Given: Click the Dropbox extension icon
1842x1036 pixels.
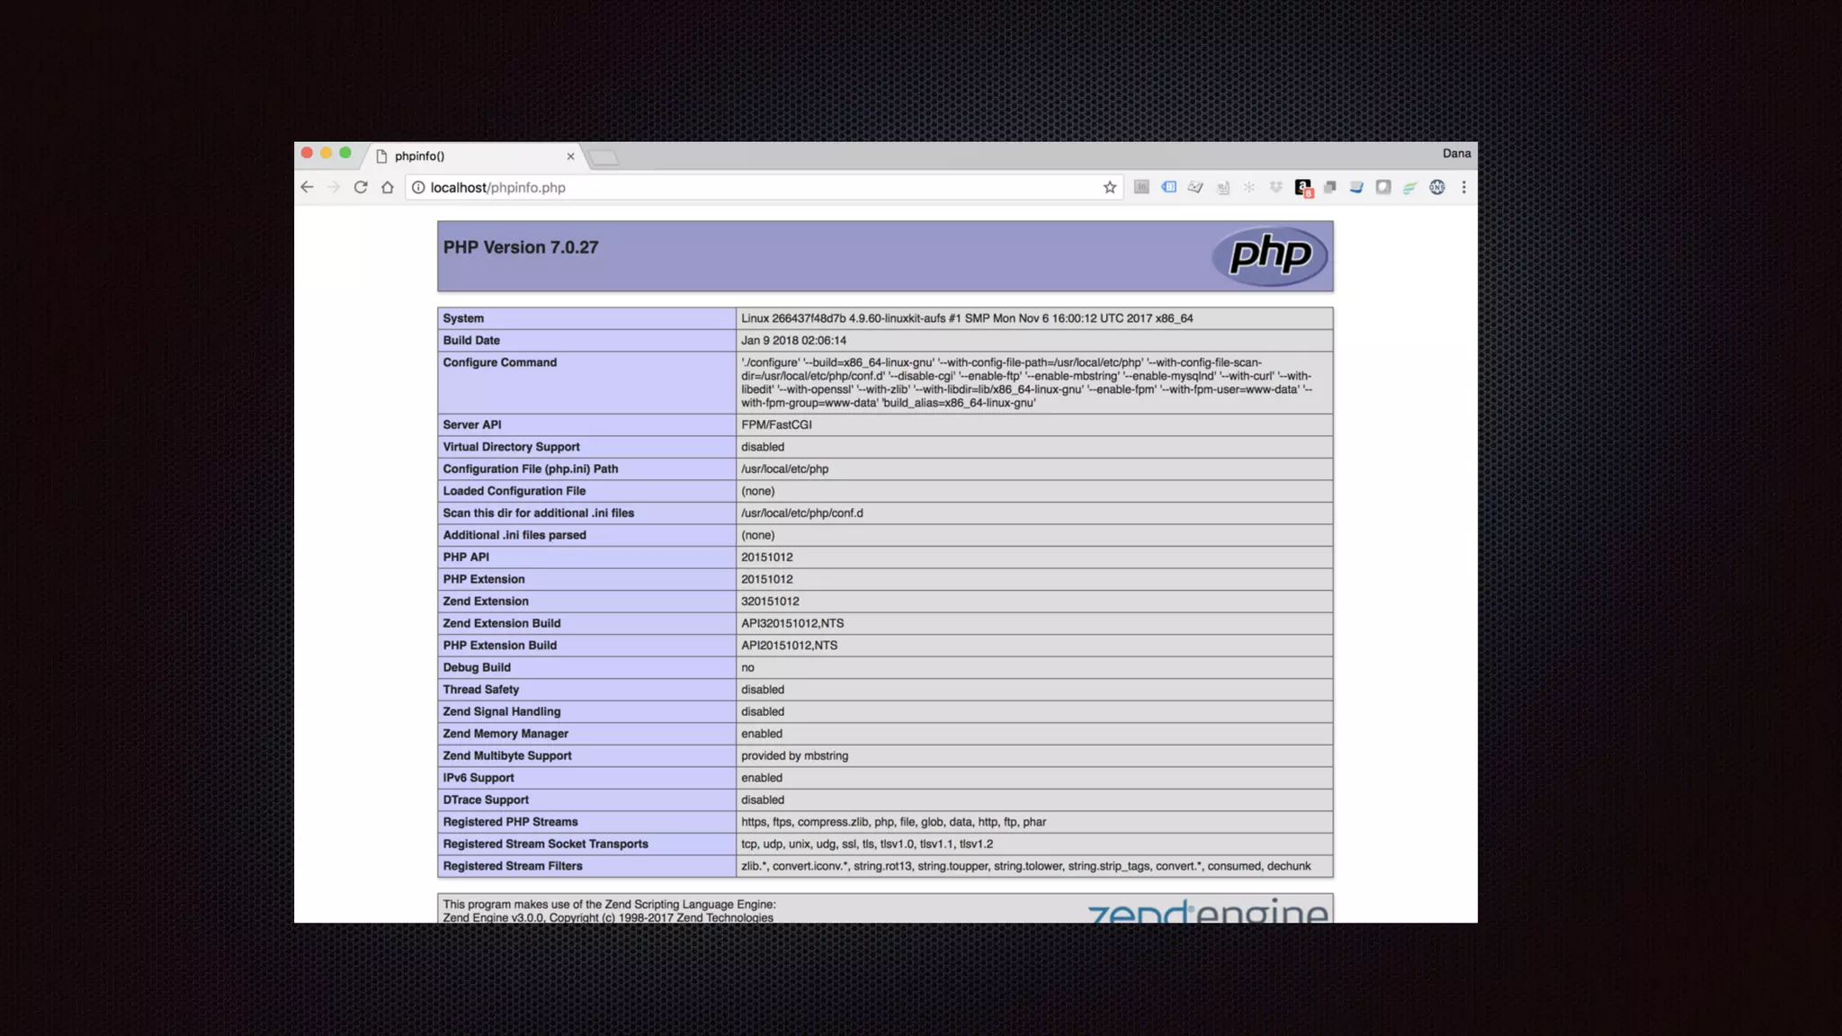Looking at the screenshot, I should pyautogui.click(x=1275, y=187).
